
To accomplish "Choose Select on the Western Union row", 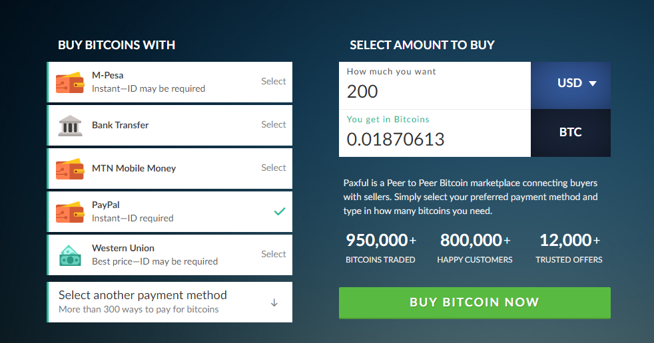I will (274, 255).
